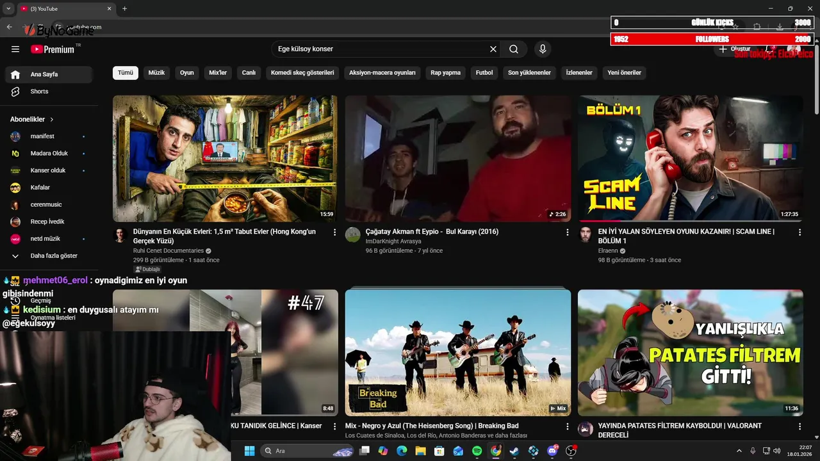
Task: Select Yeni öneriler chip
Action: pyautogui.click(x=624, y=72)
